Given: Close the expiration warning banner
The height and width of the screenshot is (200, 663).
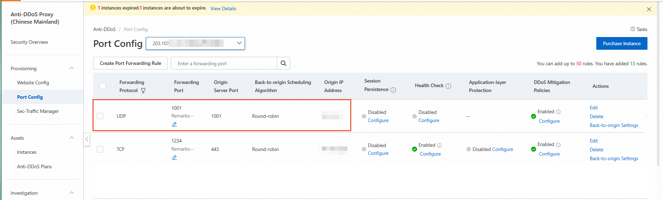Looking at the screenshot, I should tap(649, 9).
